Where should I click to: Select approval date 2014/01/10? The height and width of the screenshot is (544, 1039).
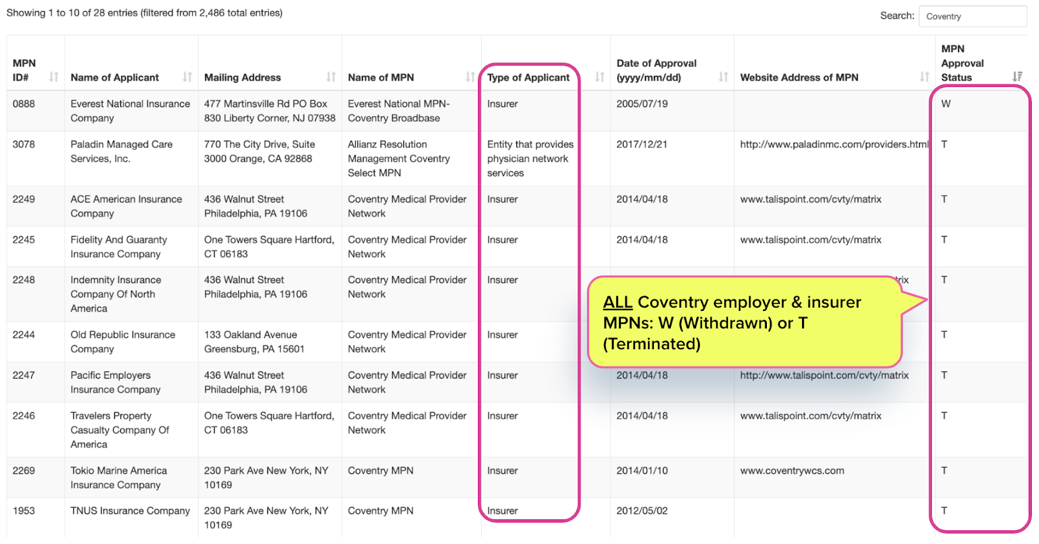642,471
